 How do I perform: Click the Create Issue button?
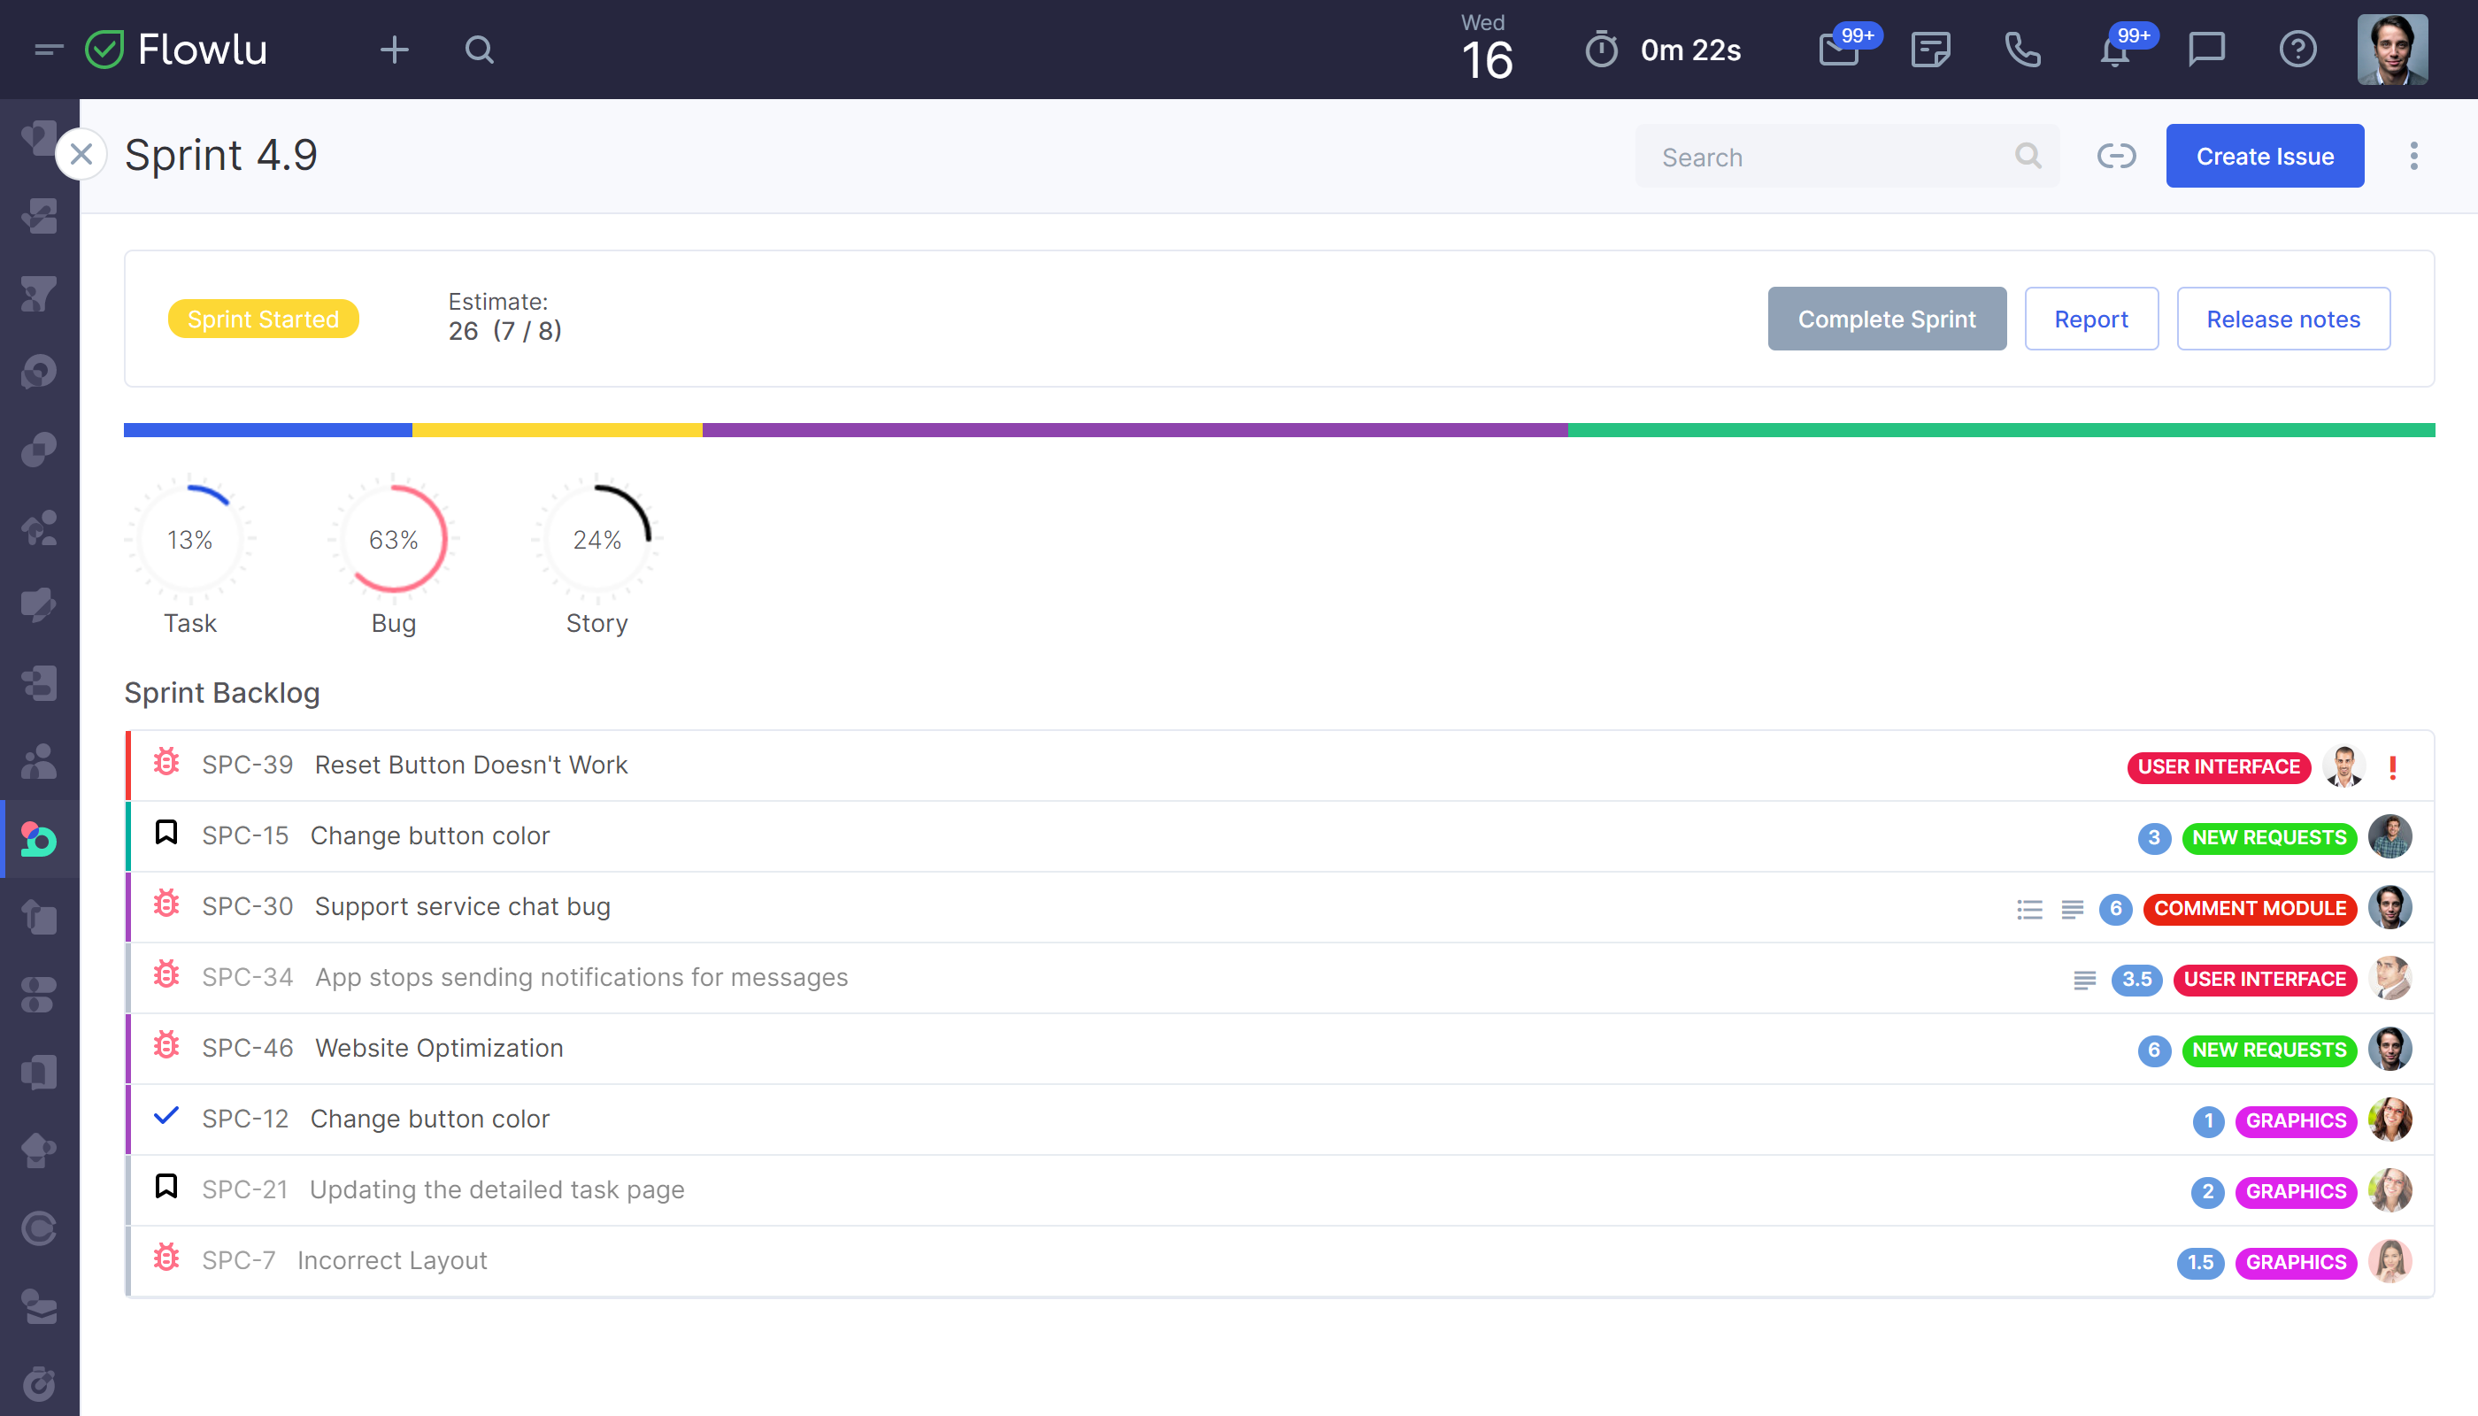coord(2265,156)
